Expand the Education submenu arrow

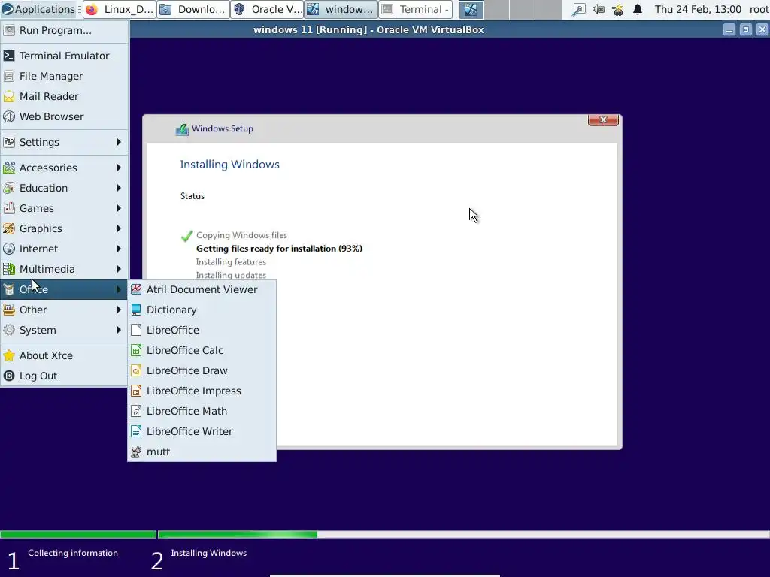pyautogui.click(x=118, y=188)
